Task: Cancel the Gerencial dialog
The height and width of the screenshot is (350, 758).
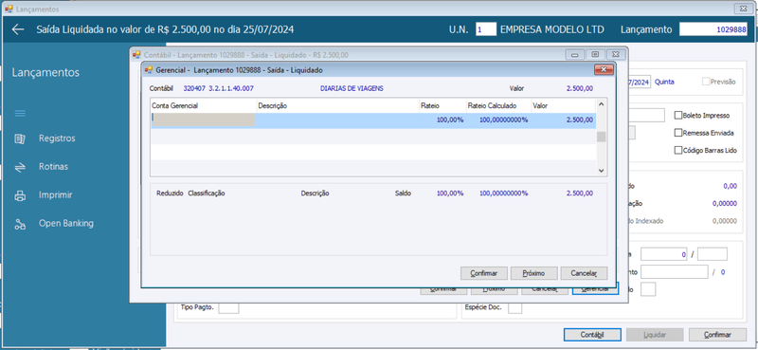Action: 584,273
